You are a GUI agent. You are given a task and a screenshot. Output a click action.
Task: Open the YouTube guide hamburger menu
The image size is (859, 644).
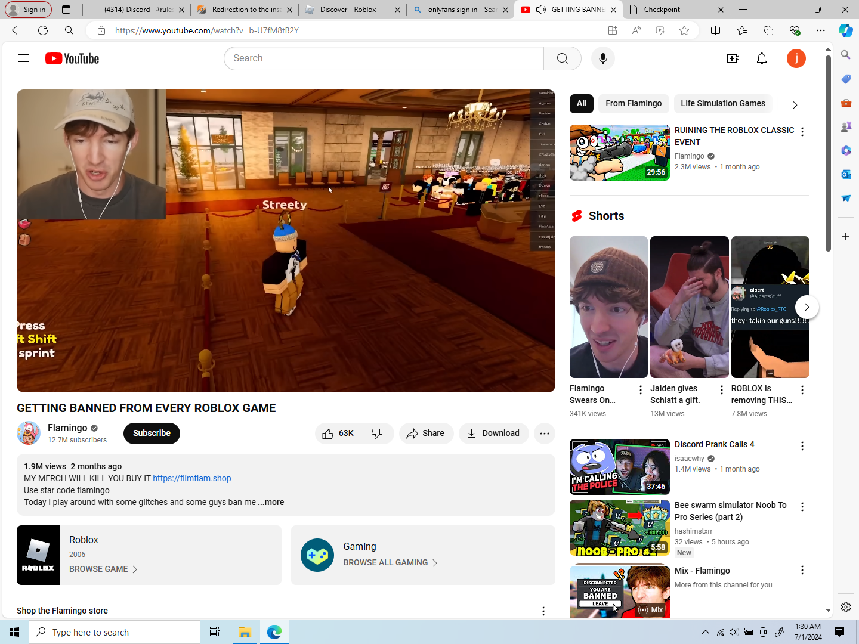click(x=24, y=58)
